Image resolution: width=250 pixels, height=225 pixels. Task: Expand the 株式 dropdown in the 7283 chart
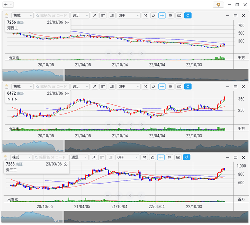point(21,157)
